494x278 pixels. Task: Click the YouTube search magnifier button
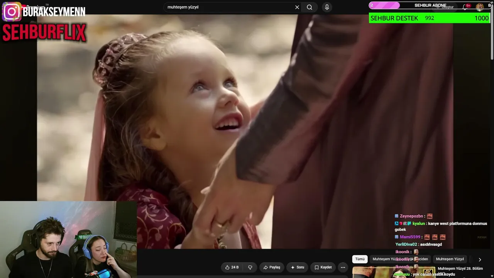(310, 7)
